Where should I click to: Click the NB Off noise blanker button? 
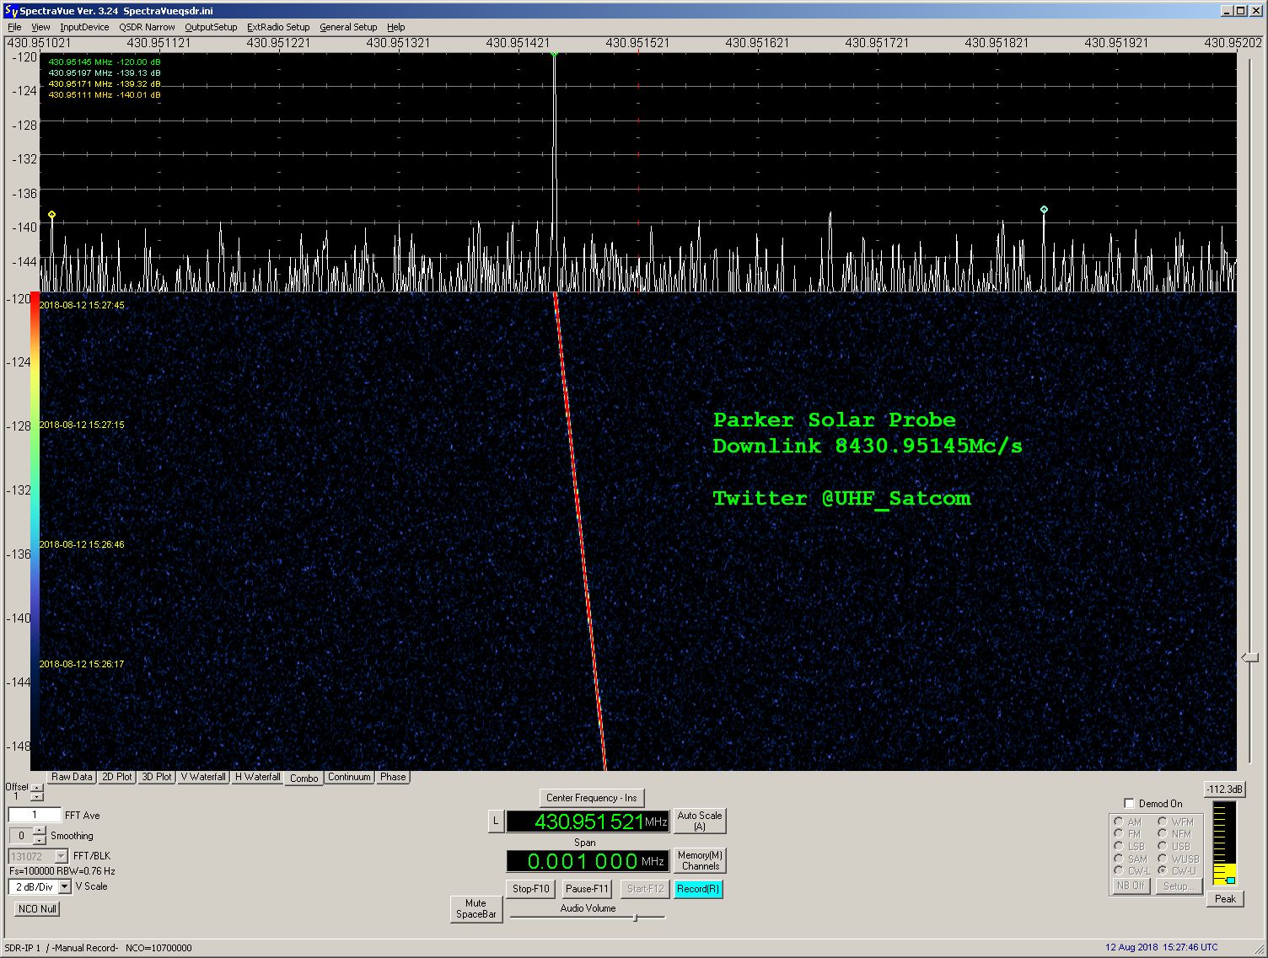tap(1131, 886)
